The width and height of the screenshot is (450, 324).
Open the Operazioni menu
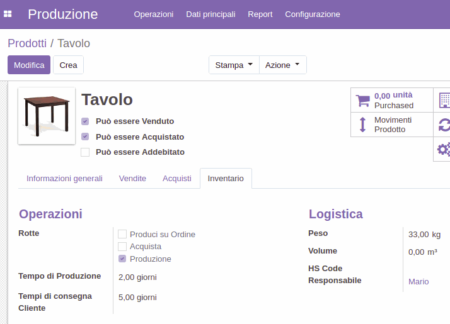pos(154,14)
